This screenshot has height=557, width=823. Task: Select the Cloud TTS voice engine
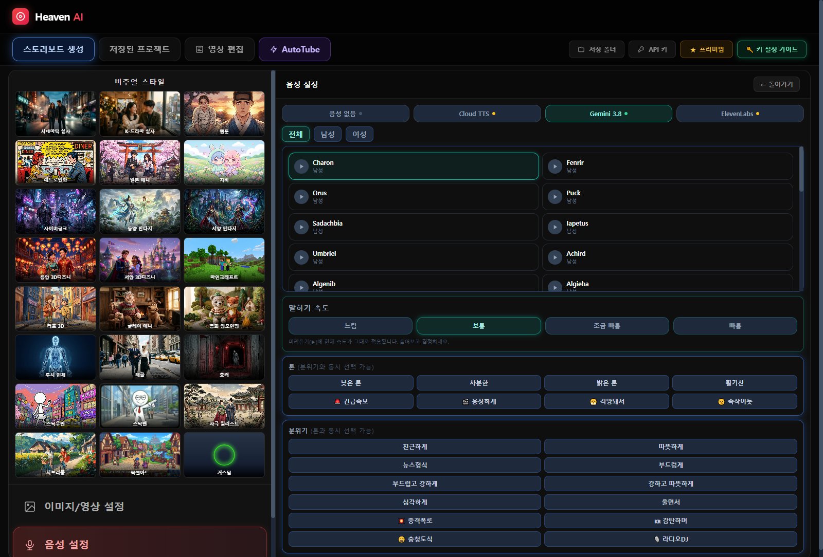click(x=477, y=114)
